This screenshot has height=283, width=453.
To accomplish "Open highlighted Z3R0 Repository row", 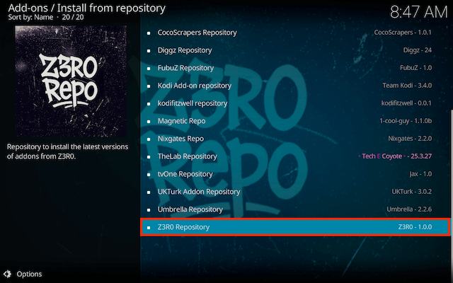I will pos(295,227).
